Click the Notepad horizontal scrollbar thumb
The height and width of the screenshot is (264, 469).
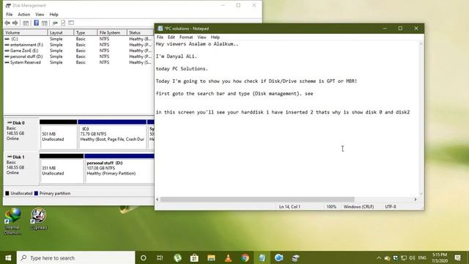pos(257,199)
